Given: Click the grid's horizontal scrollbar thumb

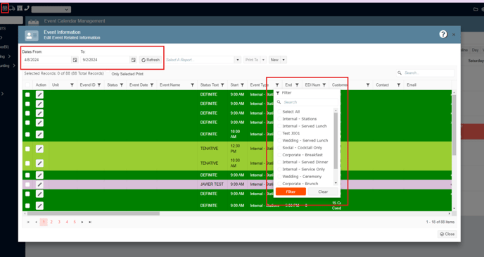Looking at the screenshot, I should coord(94,213).
